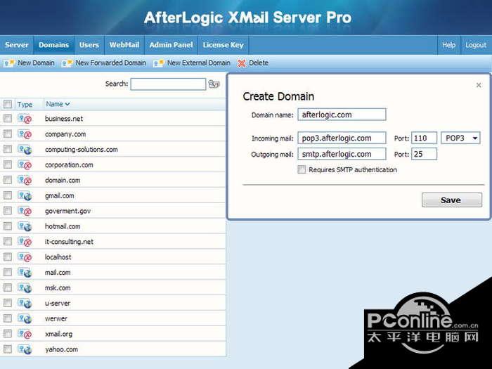Select the computing-solutions.com domain name
492x369 pixels.
pos(82,150)
